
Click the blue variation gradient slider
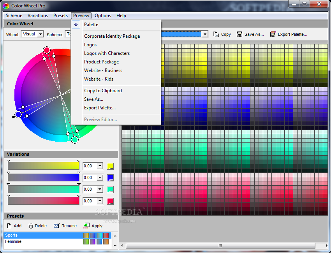pos(44,177)
